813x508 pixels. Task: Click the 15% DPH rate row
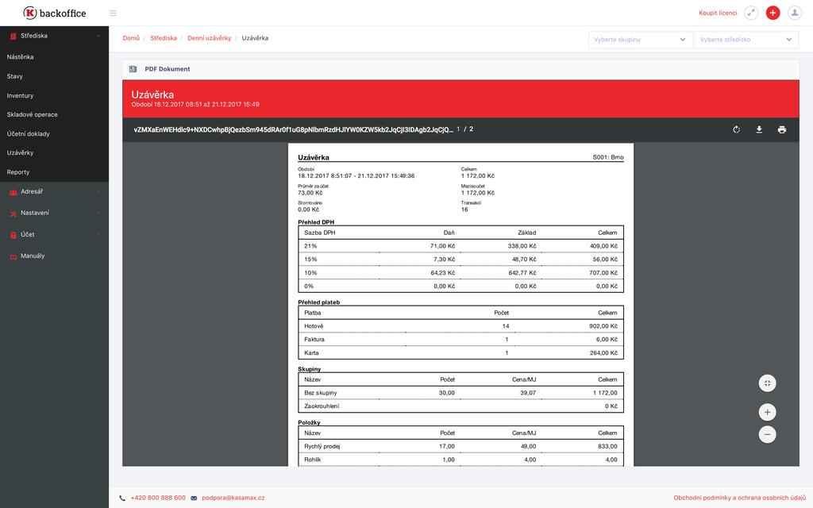pyautogui.click(x=461, y=260)
